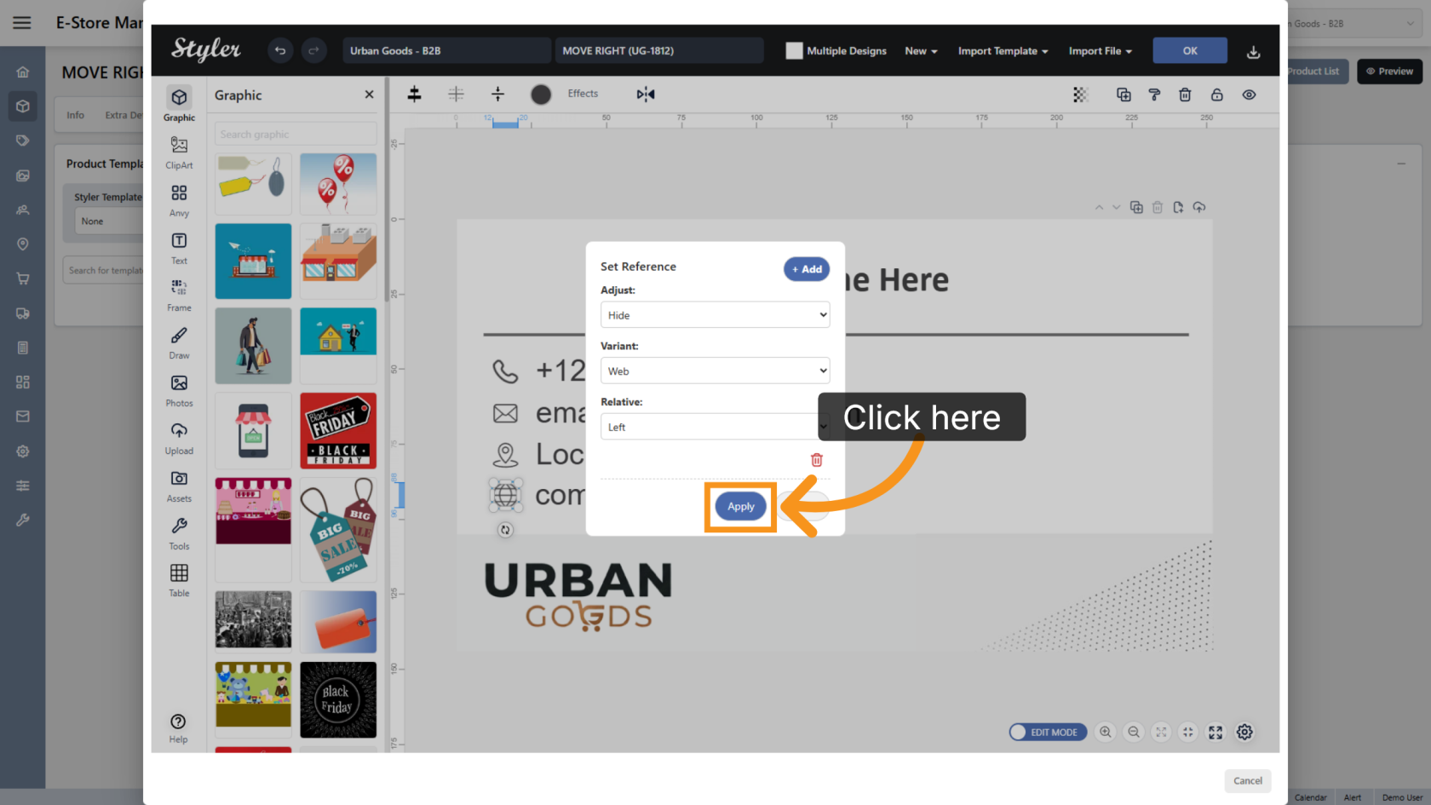
Task: Open the Variant dropdown showing Web
Action: [715, 371]
